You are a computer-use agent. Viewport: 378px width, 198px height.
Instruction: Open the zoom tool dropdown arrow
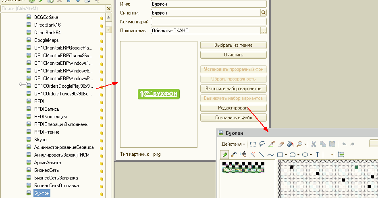tap(305, 144)
